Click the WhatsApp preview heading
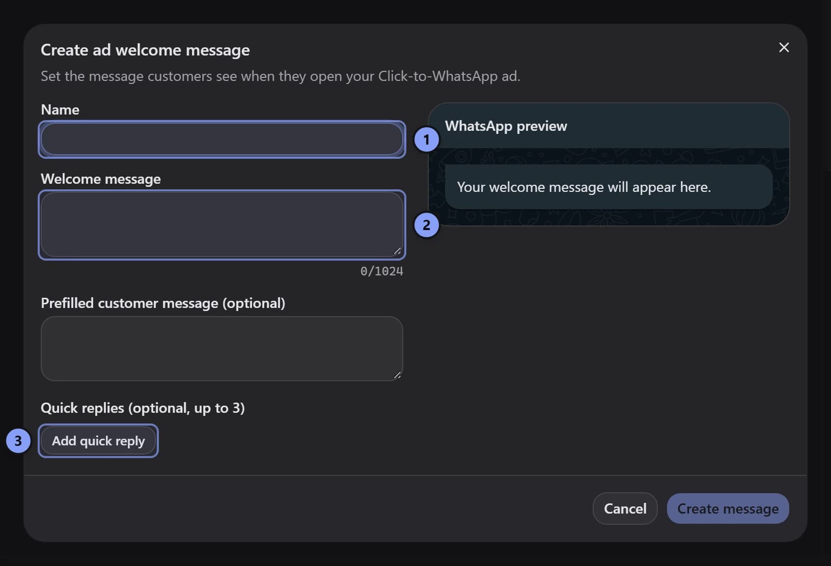This screenshot has height=566, width=831. tap(506, 126)
